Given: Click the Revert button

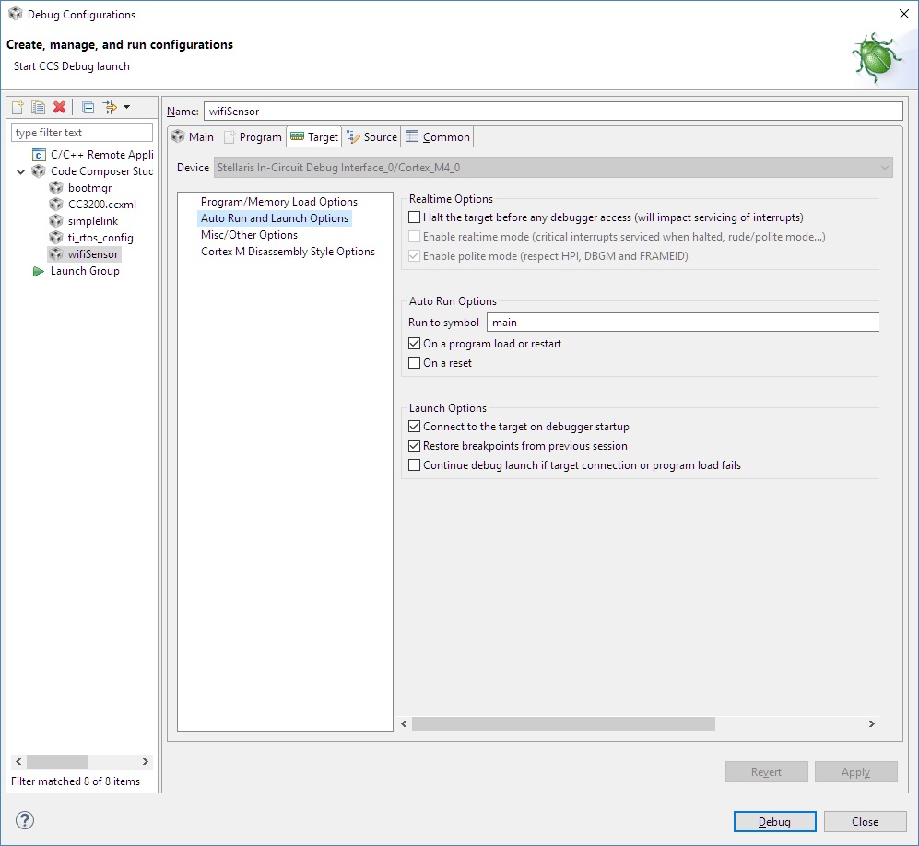Looking at the screenshot, I should tap(767, 772).
